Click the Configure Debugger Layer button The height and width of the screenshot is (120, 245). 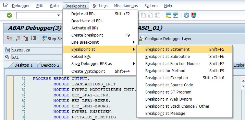(165, 38)
